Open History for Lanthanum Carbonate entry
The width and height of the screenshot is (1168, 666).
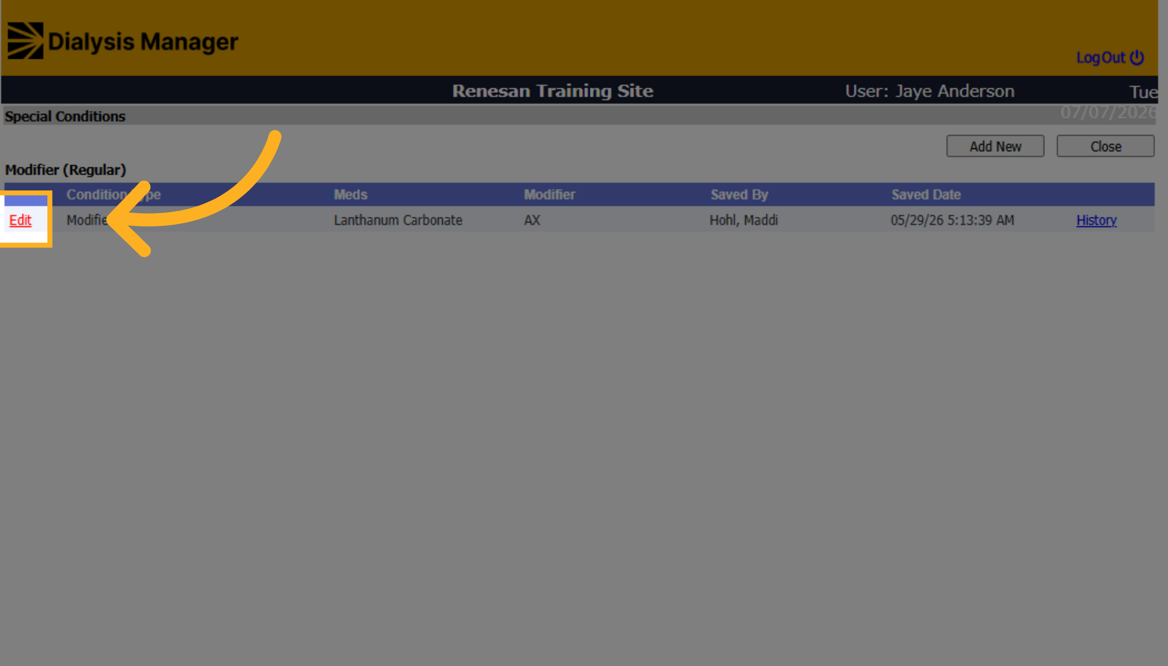click(1096, 220)
